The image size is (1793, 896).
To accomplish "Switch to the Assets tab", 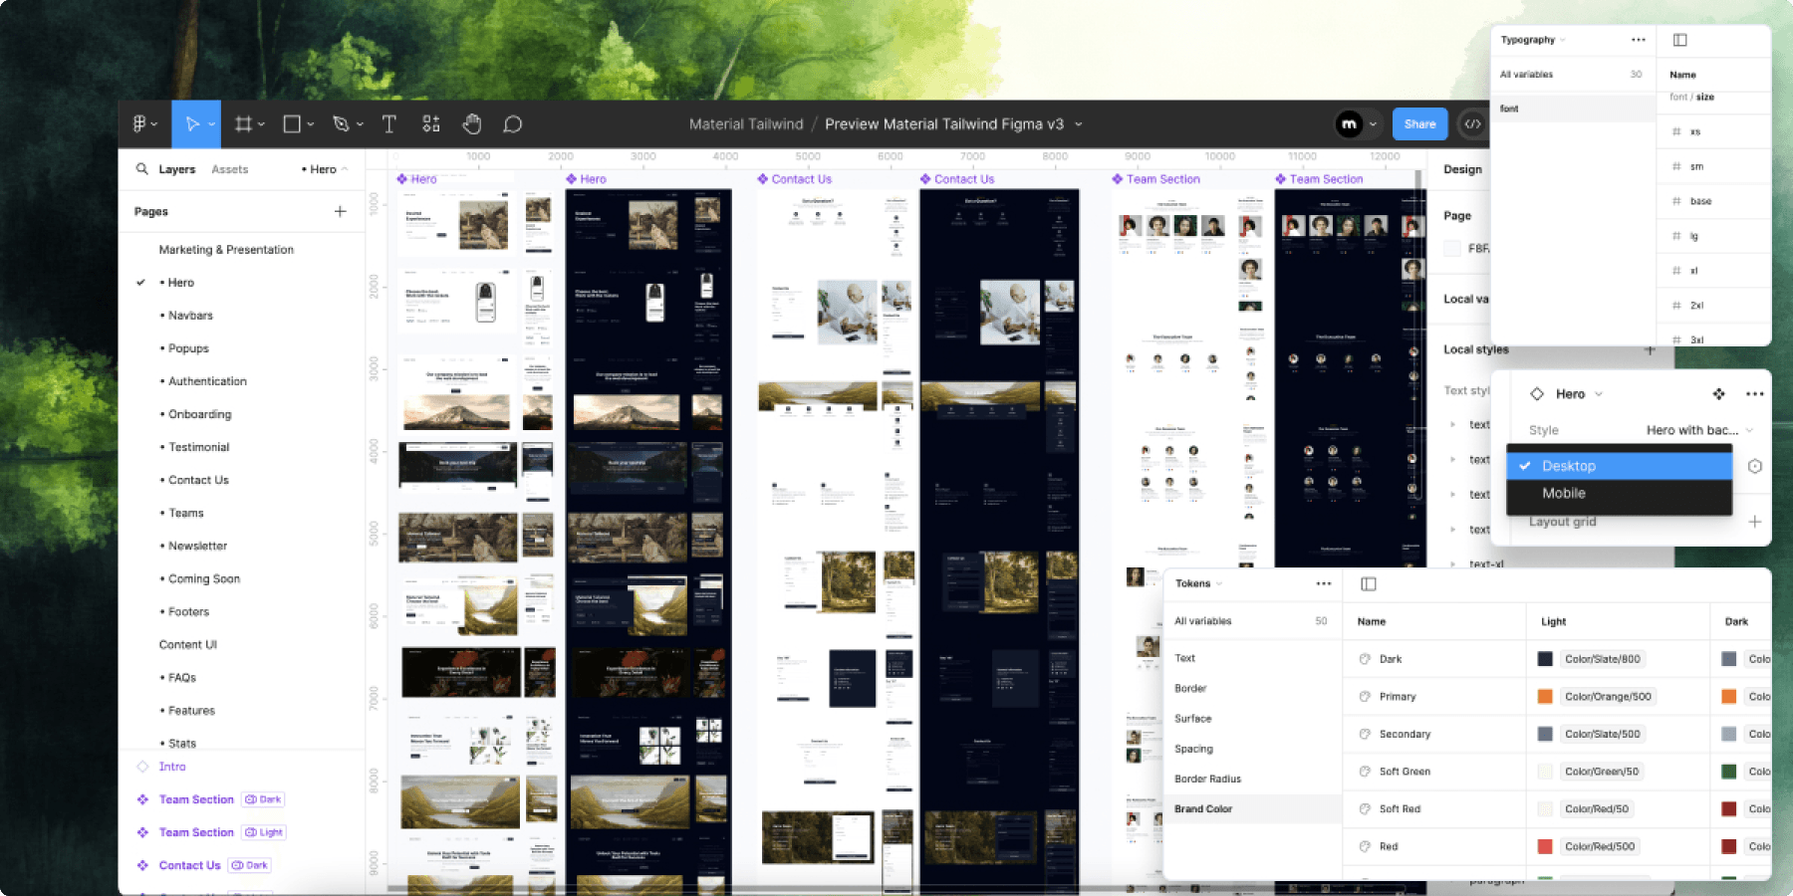I will click(229, 168).
